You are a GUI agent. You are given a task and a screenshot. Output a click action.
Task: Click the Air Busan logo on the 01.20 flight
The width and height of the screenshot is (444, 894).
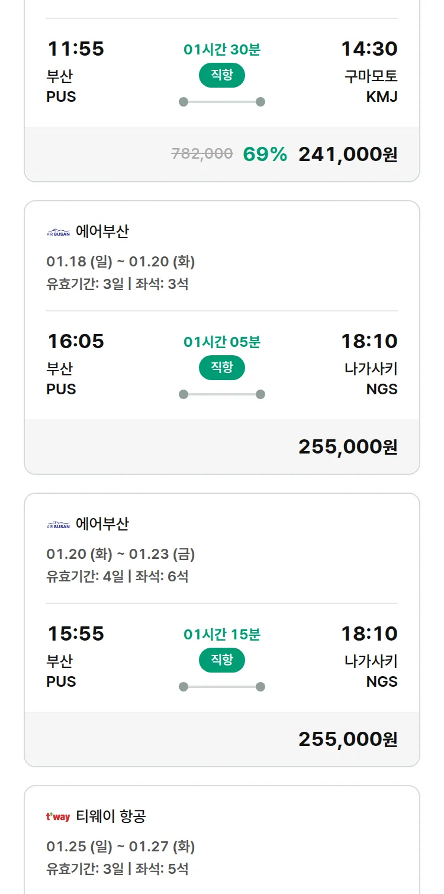pyautogui.click(x=58, y=525)
